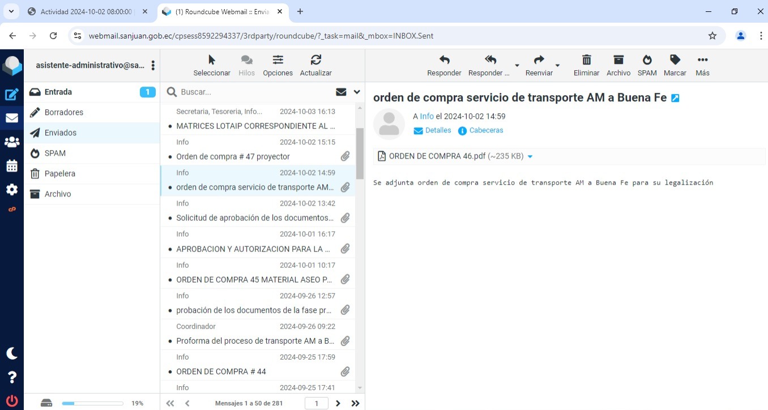Mark message as SPAM in toolbar

coord(647,65)
